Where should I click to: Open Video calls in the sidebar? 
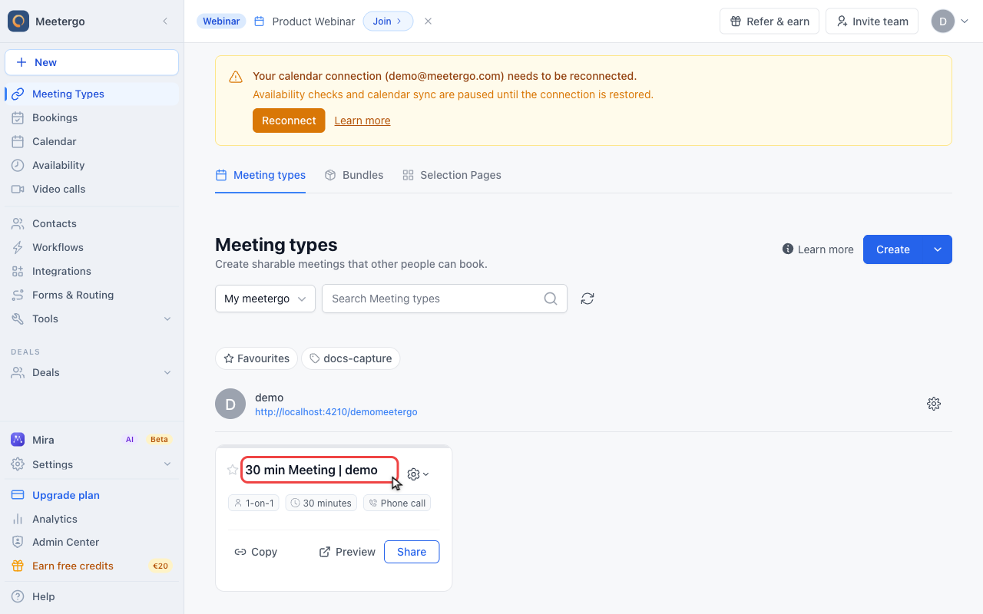point(92,189)
